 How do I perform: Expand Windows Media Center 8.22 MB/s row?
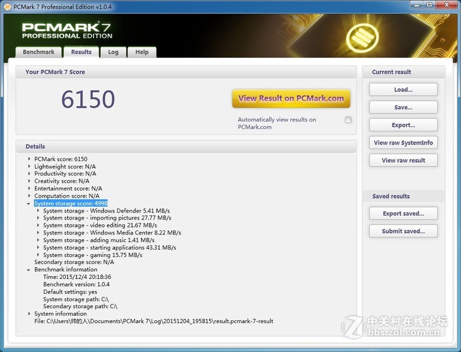38,232
